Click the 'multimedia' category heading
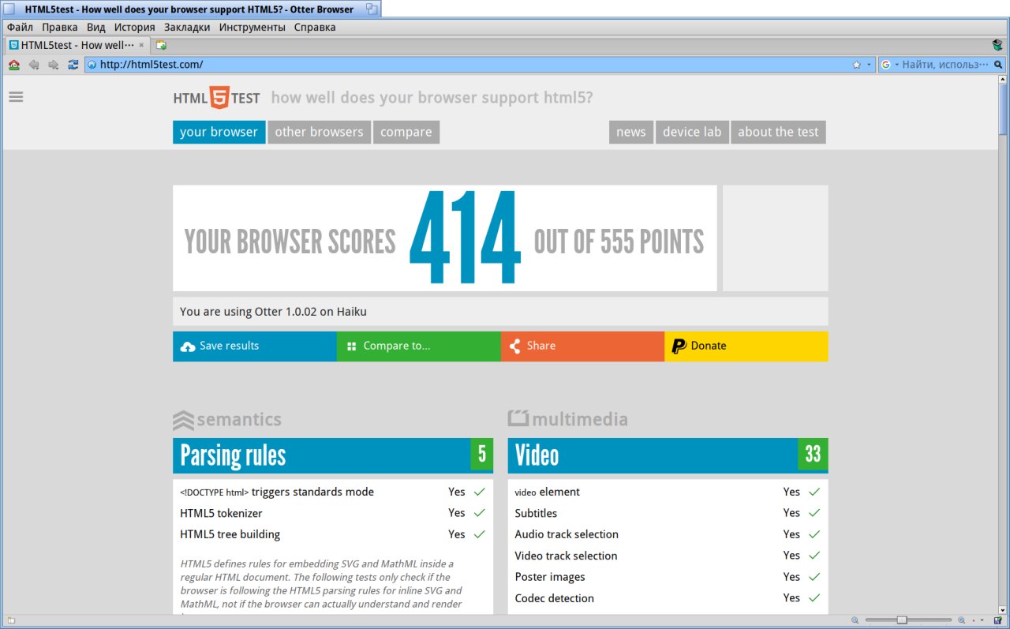The width and height of the screenshot is (1010, 629). click(568, 419)
